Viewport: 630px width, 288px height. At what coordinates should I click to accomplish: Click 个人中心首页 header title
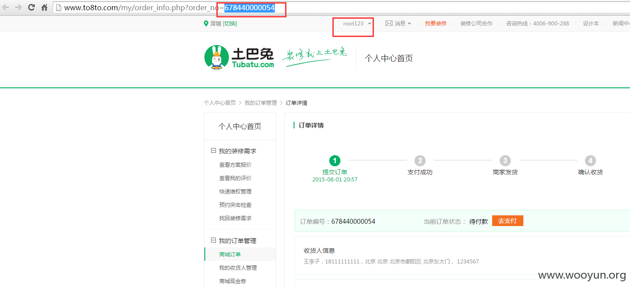pyautogui.click(x=389, y=58)
